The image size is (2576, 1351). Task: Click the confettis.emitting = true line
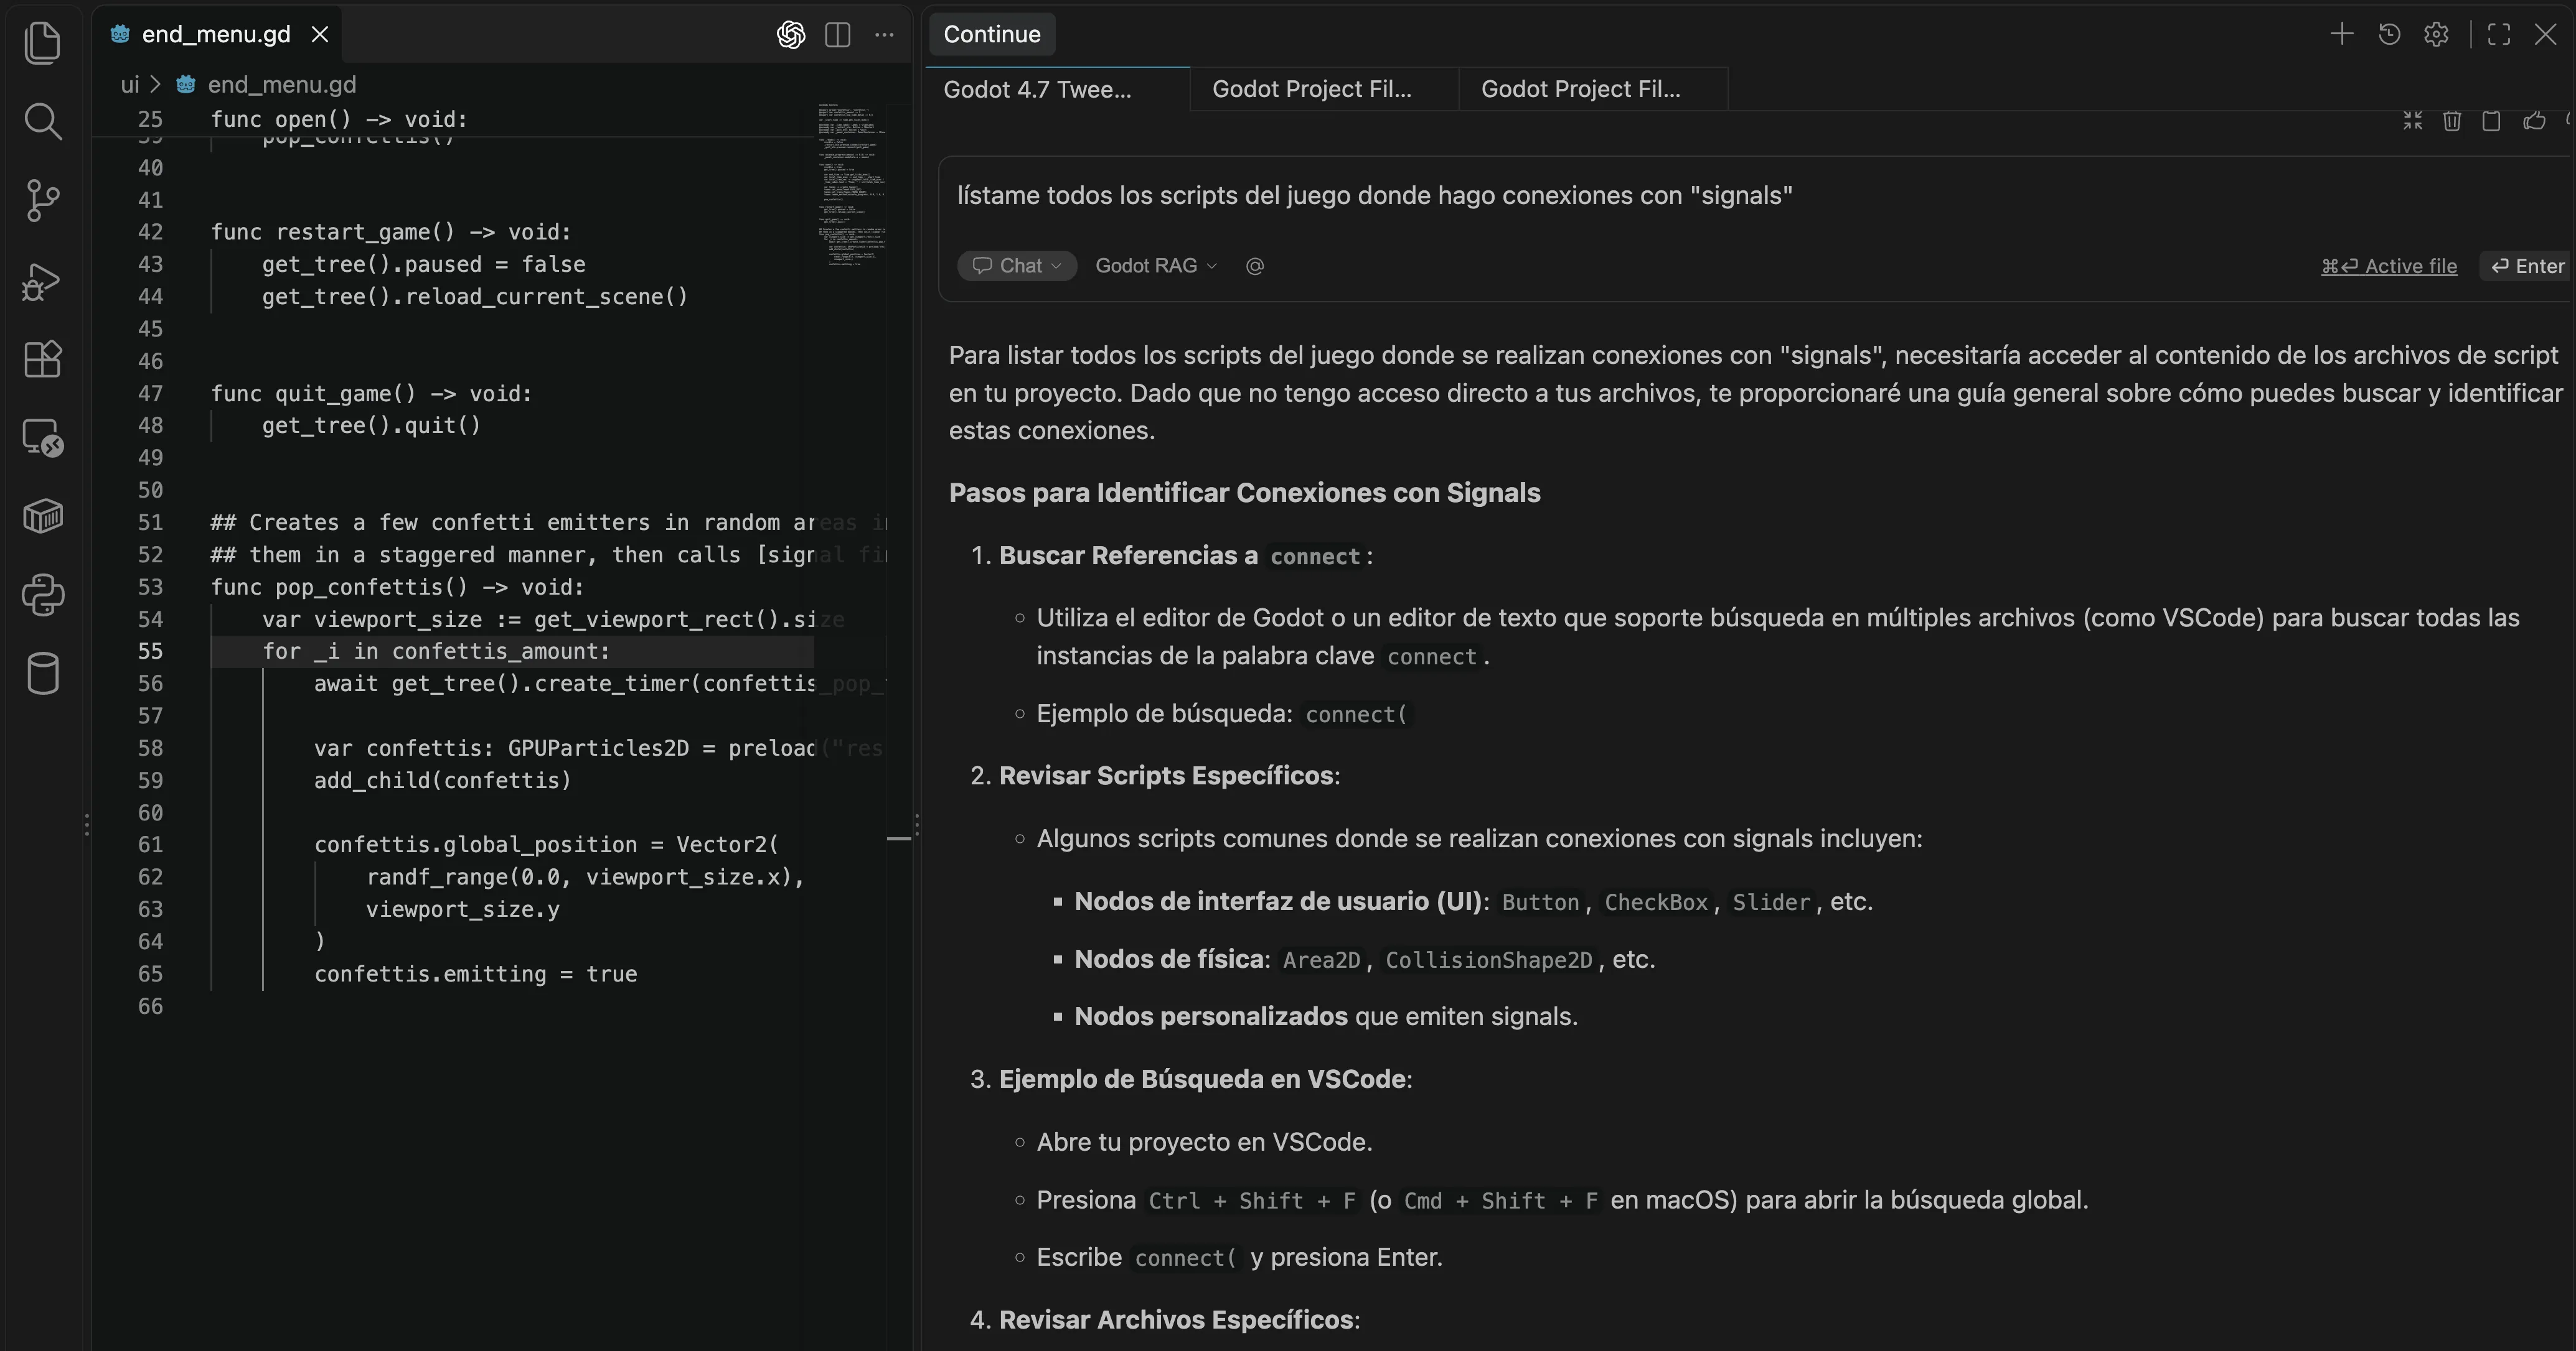(475, 975)
